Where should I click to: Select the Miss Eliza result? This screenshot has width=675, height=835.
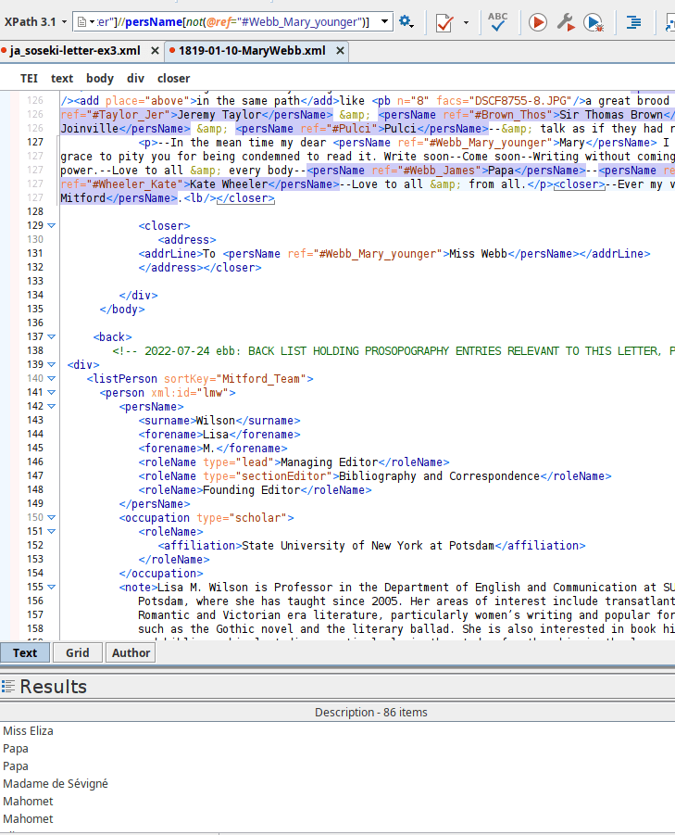click(28, 730)
